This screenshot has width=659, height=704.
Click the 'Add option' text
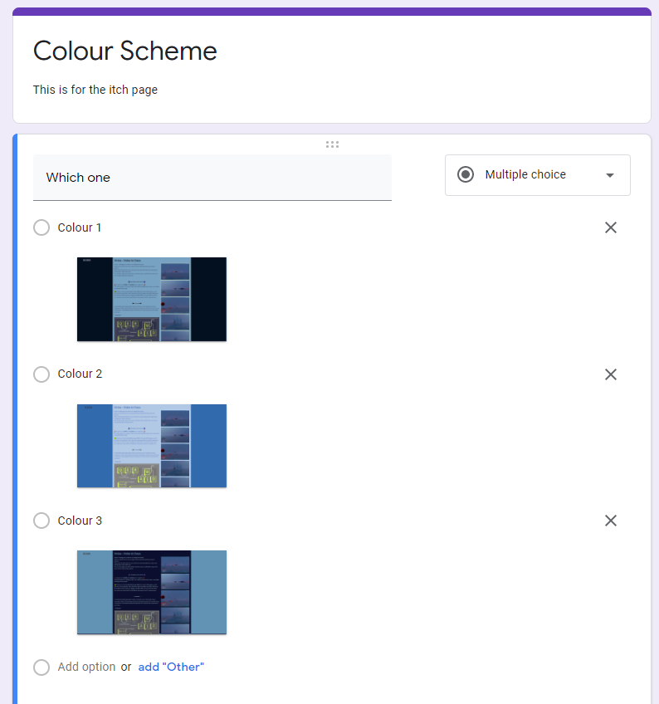click(86, 667)
